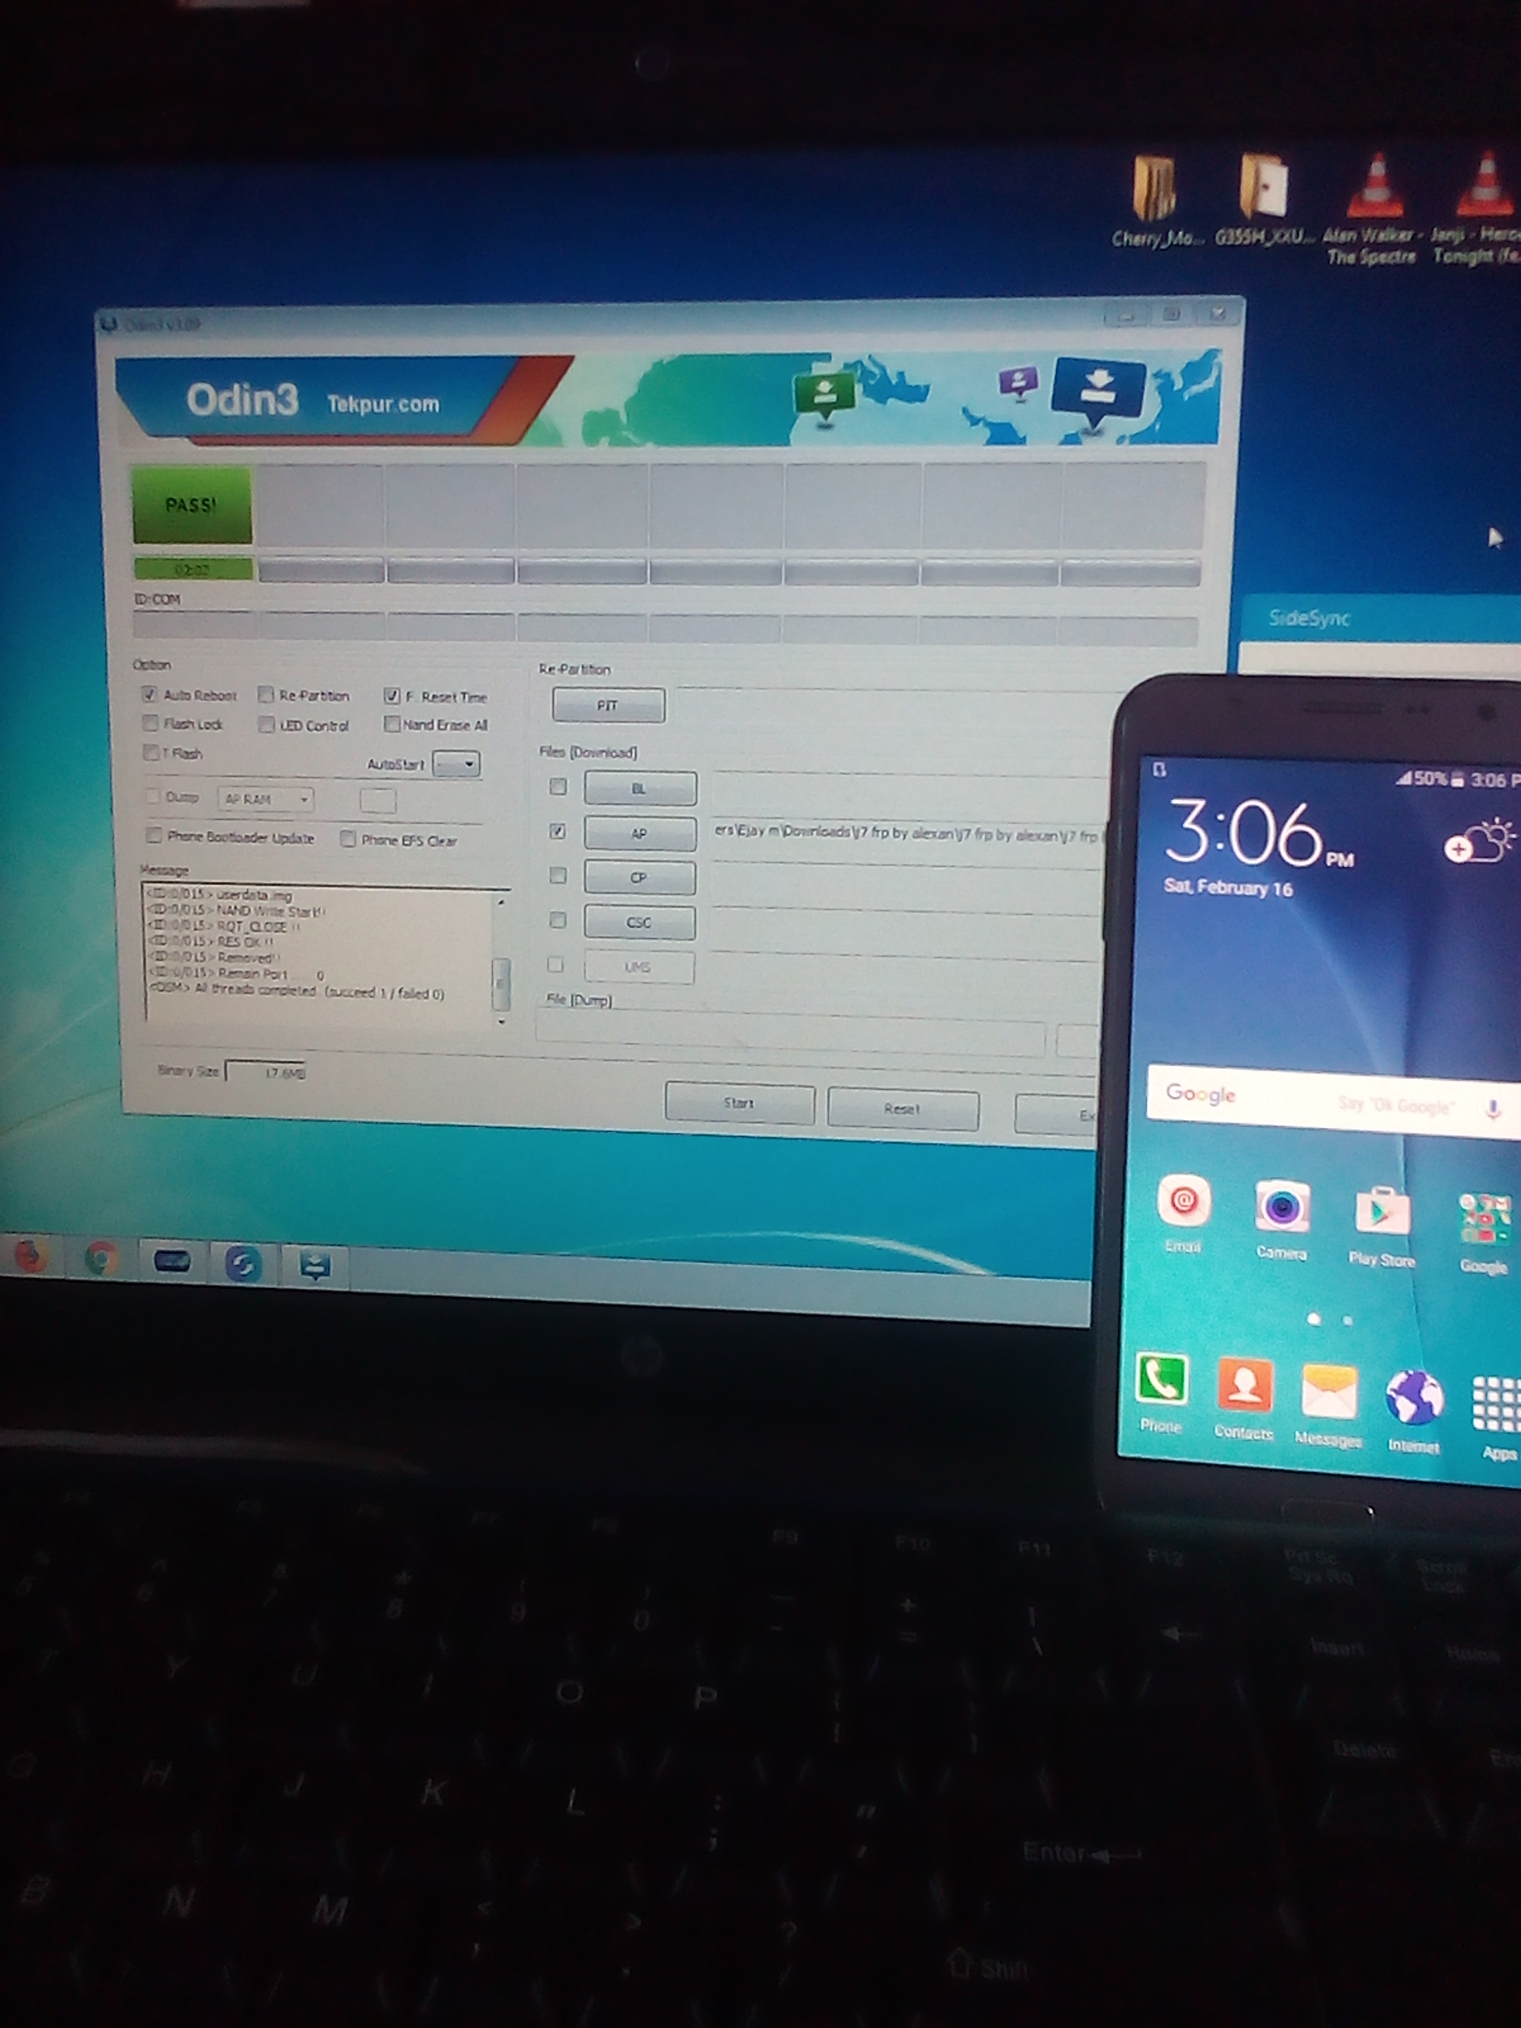Click the PIT button

(608, 705)
